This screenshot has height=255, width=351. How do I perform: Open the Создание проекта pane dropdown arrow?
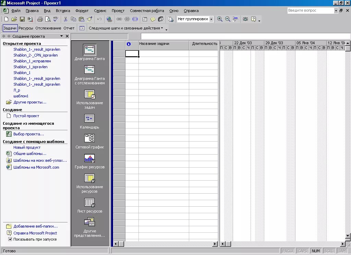click(61, 36)
